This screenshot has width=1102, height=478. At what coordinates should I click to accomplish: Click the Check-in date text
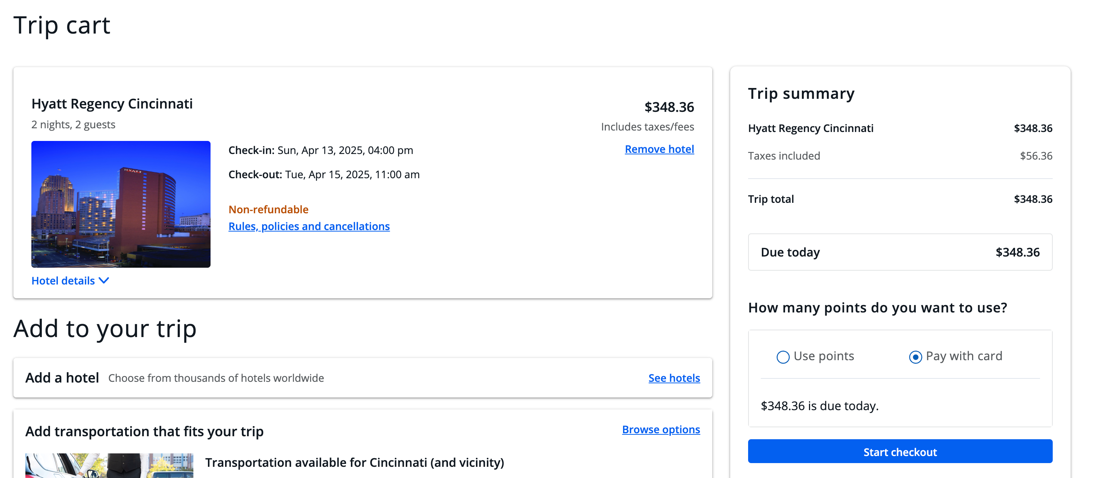coord(321,150)
